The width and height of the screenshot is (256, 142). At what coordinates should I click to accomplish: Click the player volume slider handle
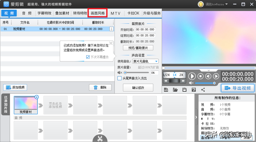[214, 83]
